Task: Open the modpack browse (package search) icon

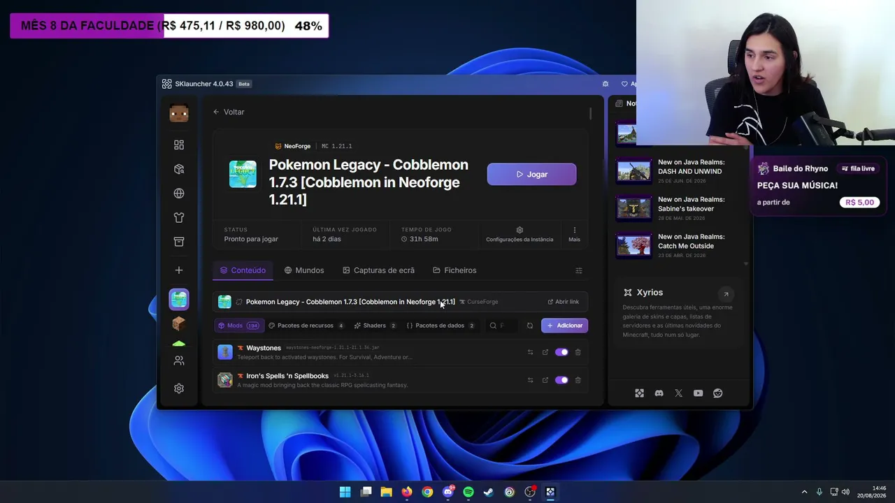Action: tap(179, 169)
